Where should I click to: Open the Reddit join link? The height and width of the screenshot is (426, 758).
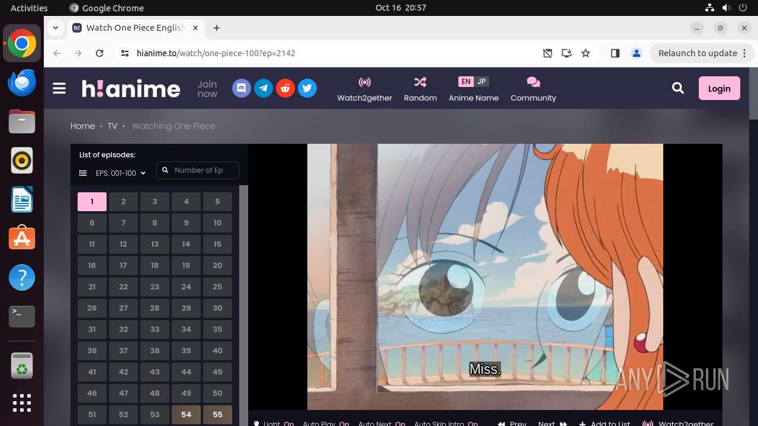pos(285,88)
